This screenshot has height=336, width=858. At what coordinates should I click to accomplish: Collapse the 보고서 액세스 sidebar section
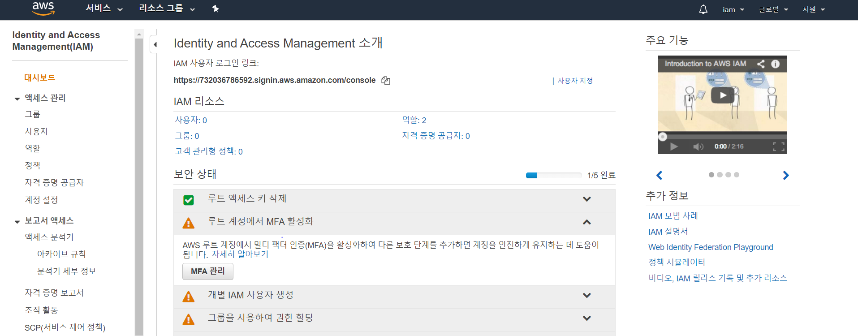point(17,221)
